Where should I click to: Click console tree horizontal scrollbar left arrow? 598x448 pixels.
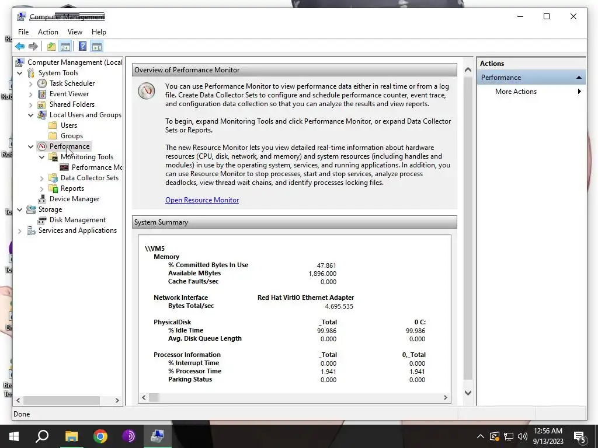click(18, 400)
